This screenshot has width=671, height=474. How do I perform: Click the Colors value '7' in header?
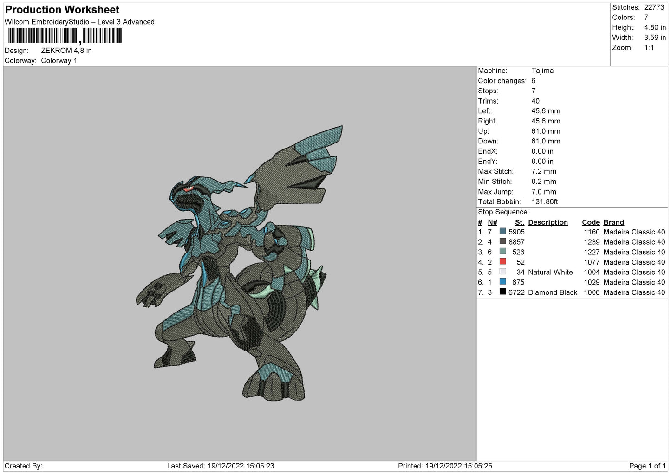tap(646, 18)
